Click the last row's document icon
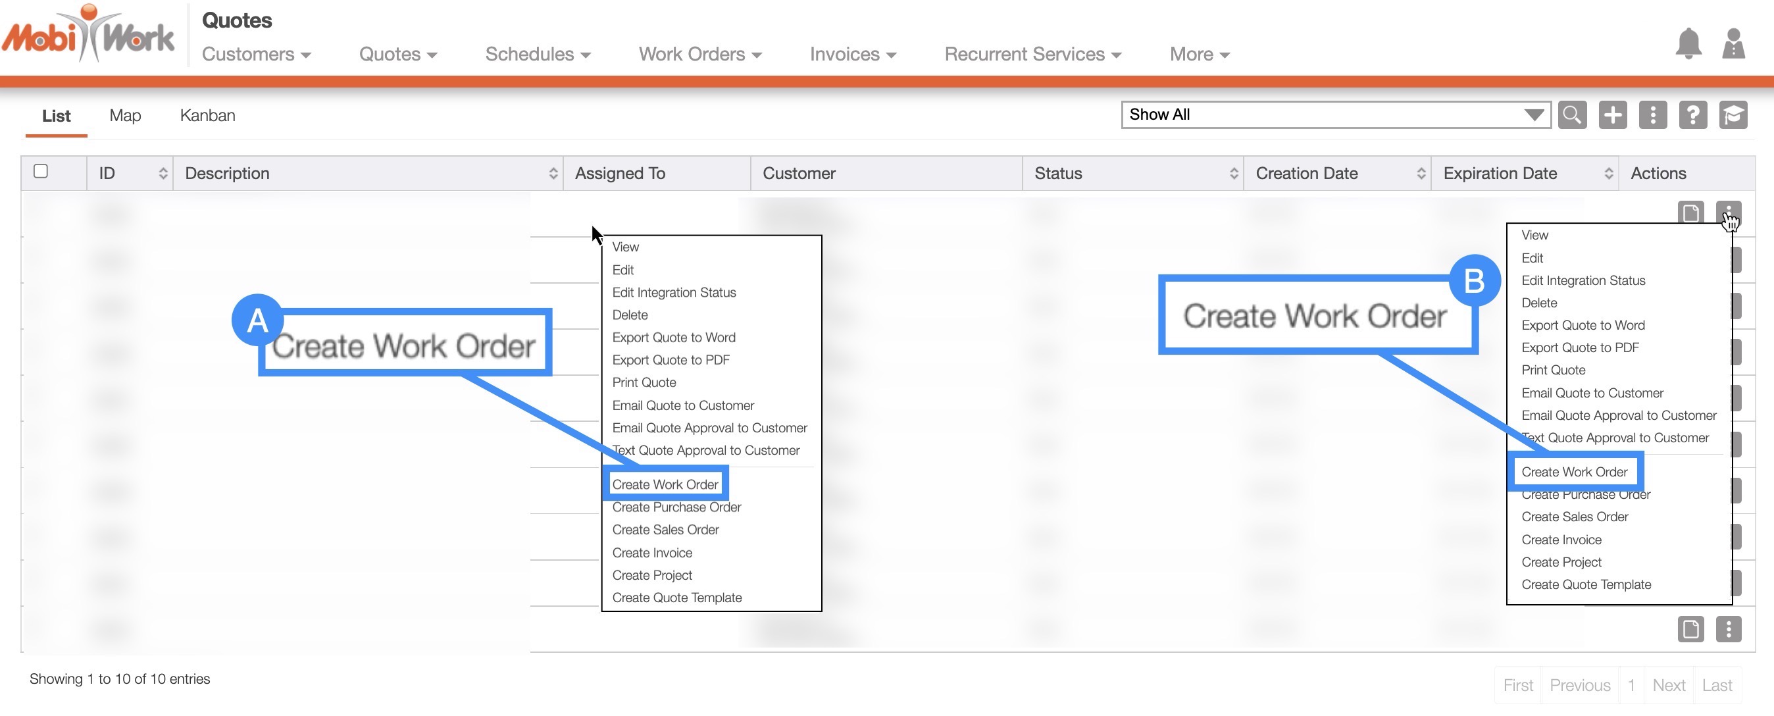The width and height of the screenshot is (1774, 716). point(1690,629)
